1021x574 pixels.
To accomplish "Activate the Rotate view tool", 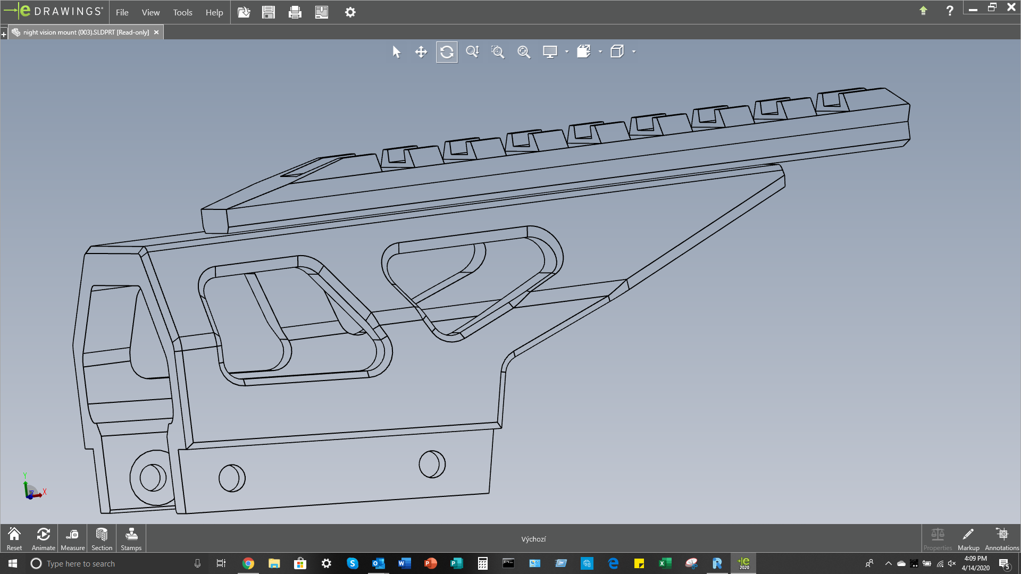I will pyautogui.click(x=447, y=52).
